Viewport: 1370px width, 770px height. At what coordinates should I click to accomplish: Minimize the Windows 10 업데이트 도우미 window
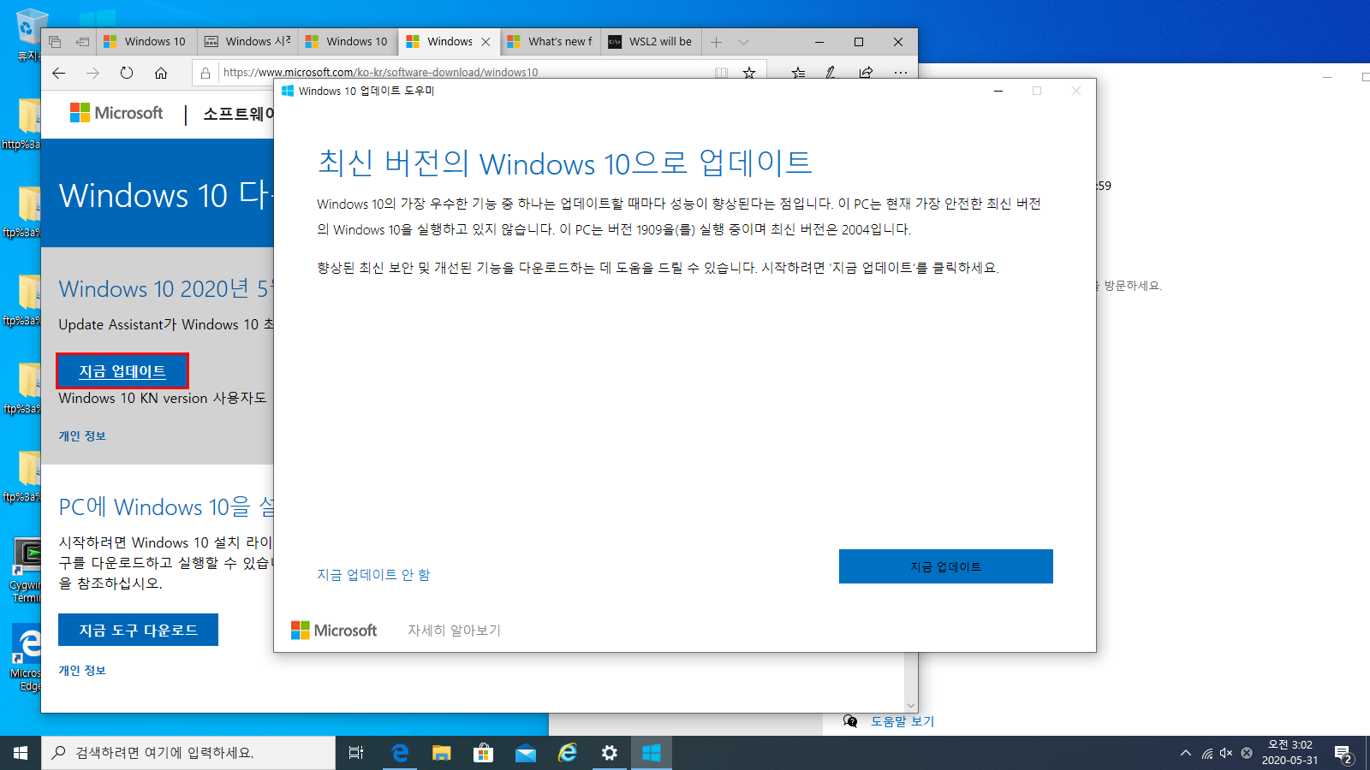click(998, 91)
